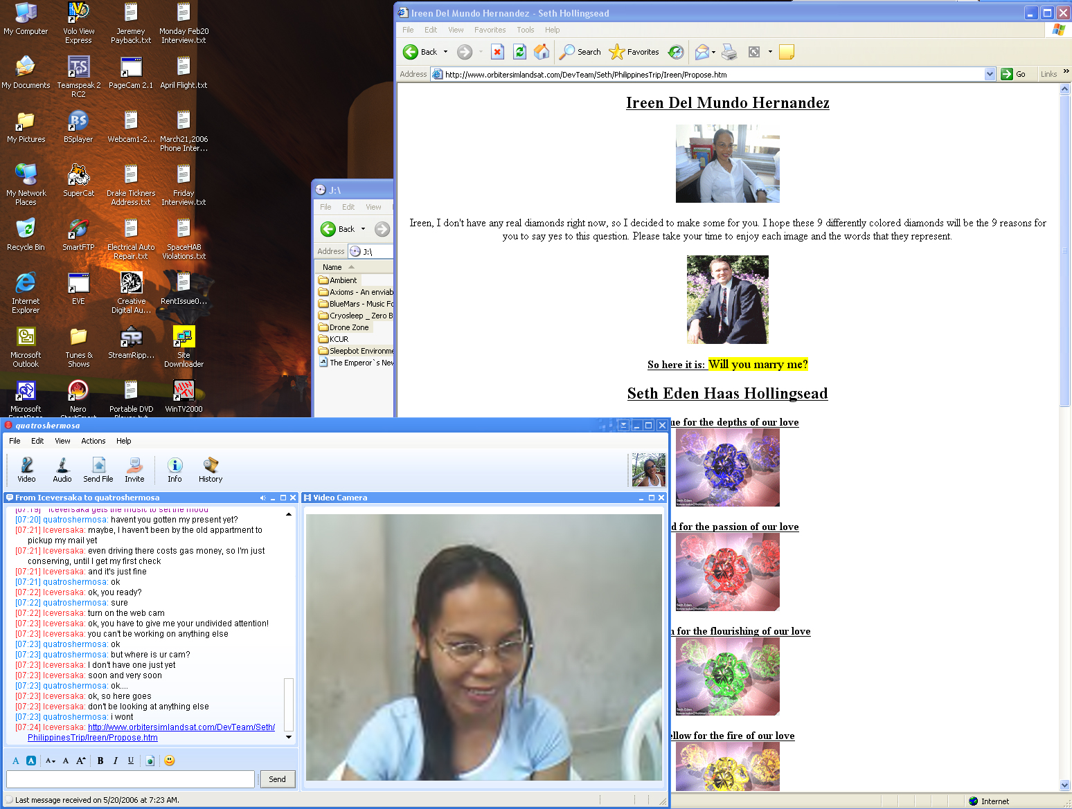Viewport: 1072px width, 809px height.
Task: Refresh the page in Internet Explorer
Action: (519, 52)
